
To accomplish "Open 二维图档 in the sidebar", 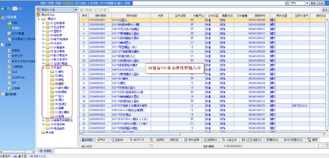I will (x=17, y=67).
